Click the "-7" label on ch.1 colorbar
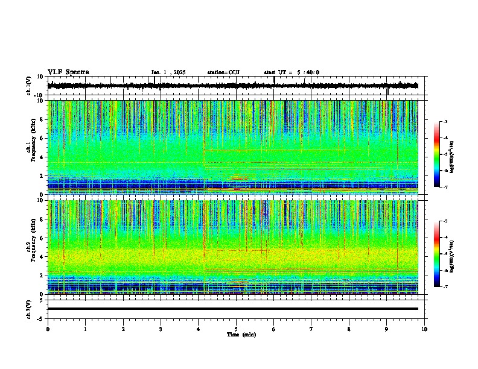478x369 pixels. pos(445,187)
